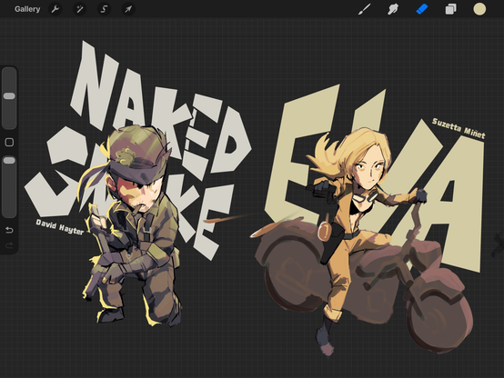Screen dimensions: 504x378
Task: Open the active color picker circle
Action: [479, 9]
